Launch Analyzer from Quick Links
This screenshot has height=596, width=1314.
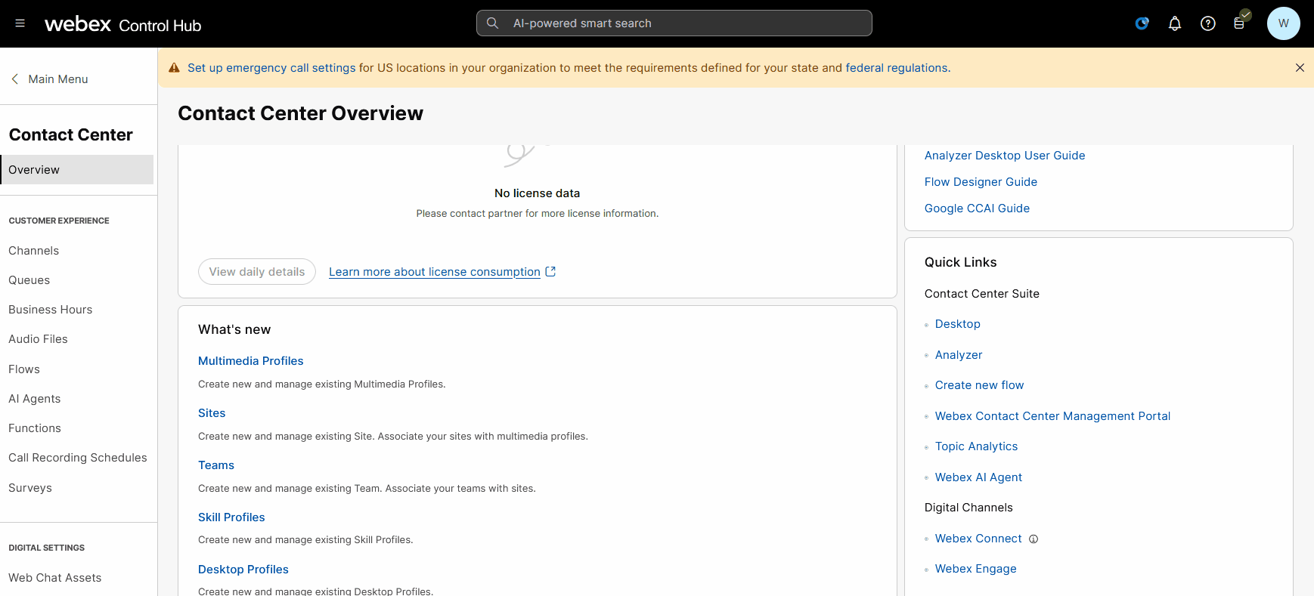(958, 355)
